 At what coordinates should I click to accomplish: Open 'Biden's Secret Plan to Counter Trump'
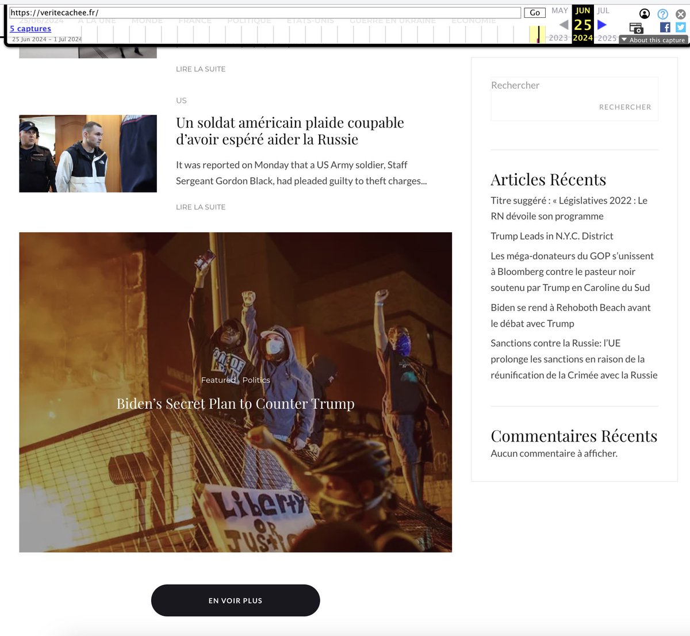[x=235, y=404]
